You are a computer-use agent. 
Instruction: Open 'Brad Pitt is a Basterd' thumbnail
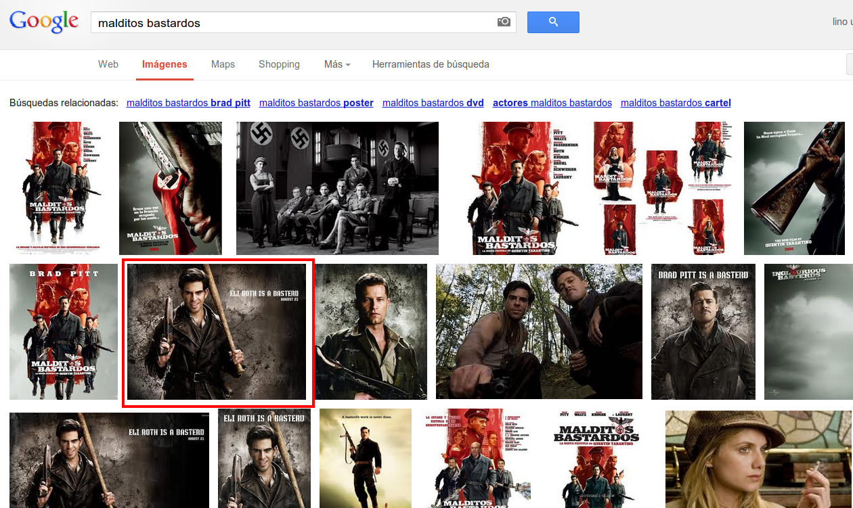703,331
